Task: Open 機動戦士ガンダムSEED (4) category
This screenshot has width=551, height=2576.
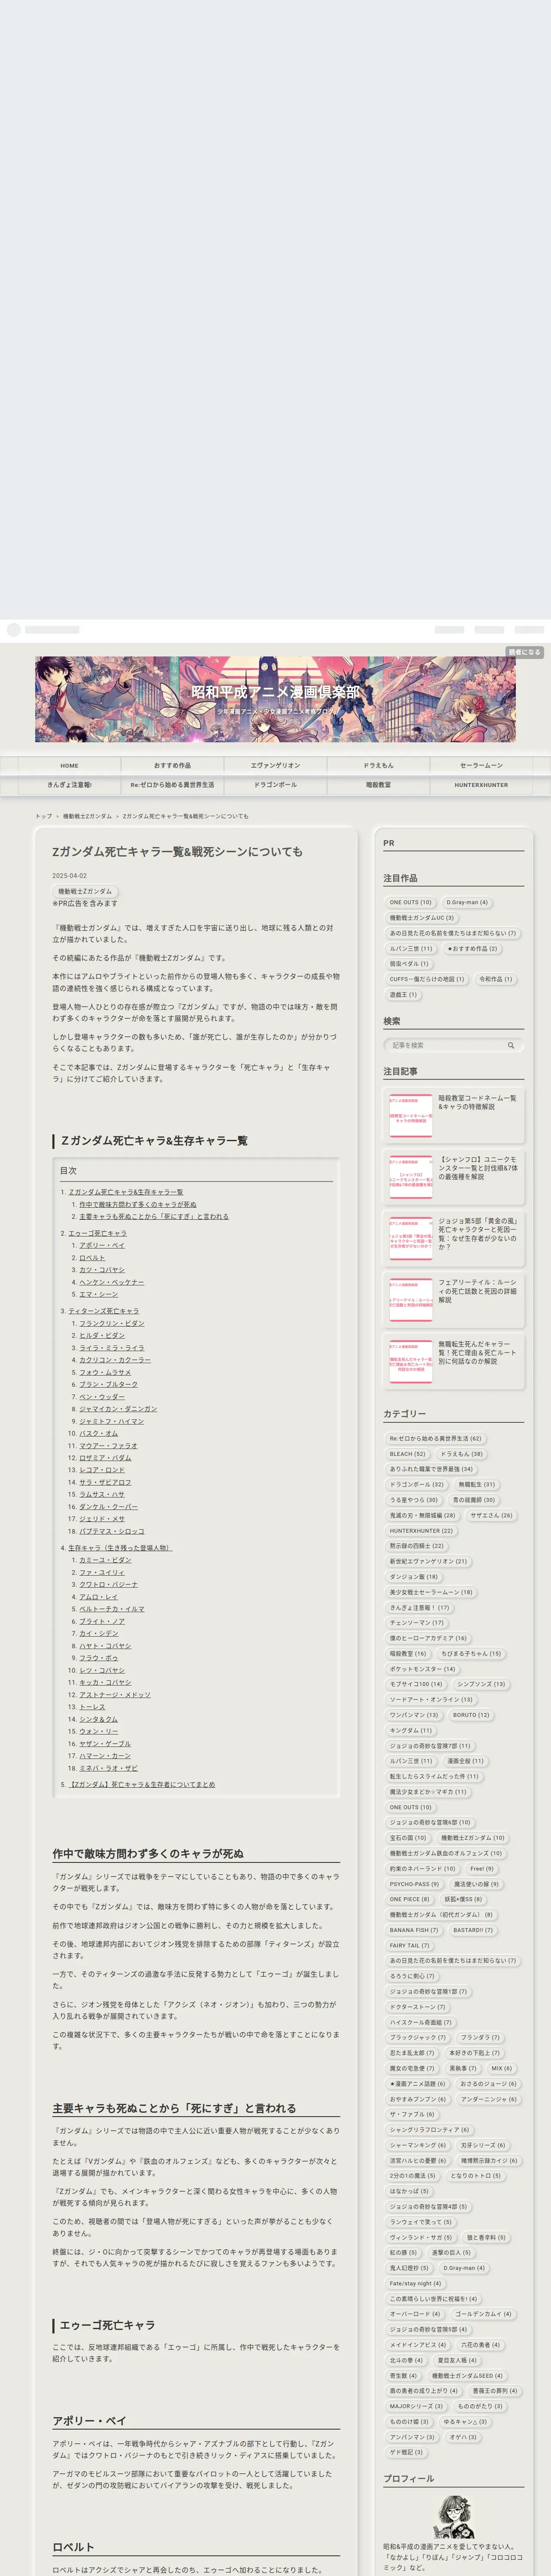Action: point(467,2375)
